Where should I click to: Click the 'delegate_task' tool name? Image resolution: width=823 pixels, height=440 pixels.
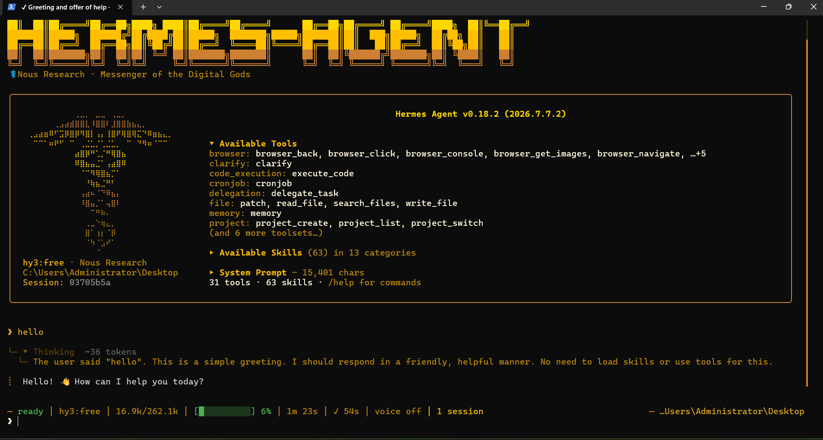[x=305, y=193]
